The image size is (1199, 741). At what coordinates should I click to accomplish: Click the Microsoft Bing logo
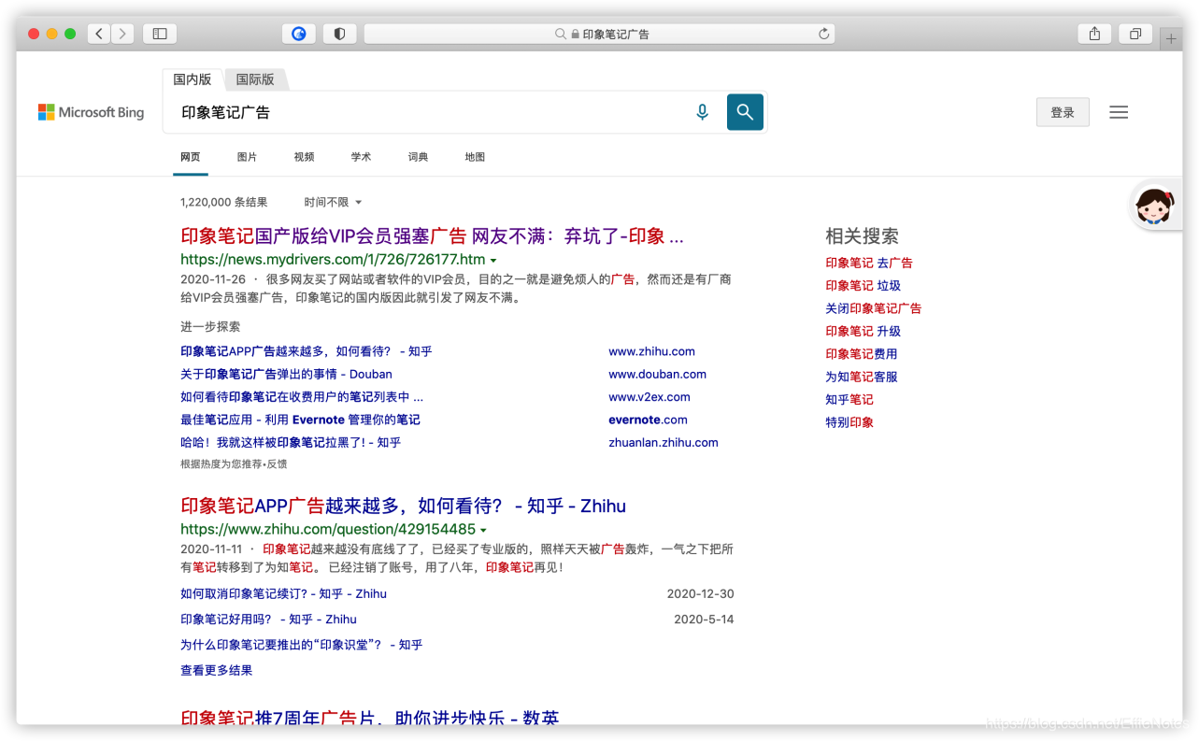click(92, 112)
